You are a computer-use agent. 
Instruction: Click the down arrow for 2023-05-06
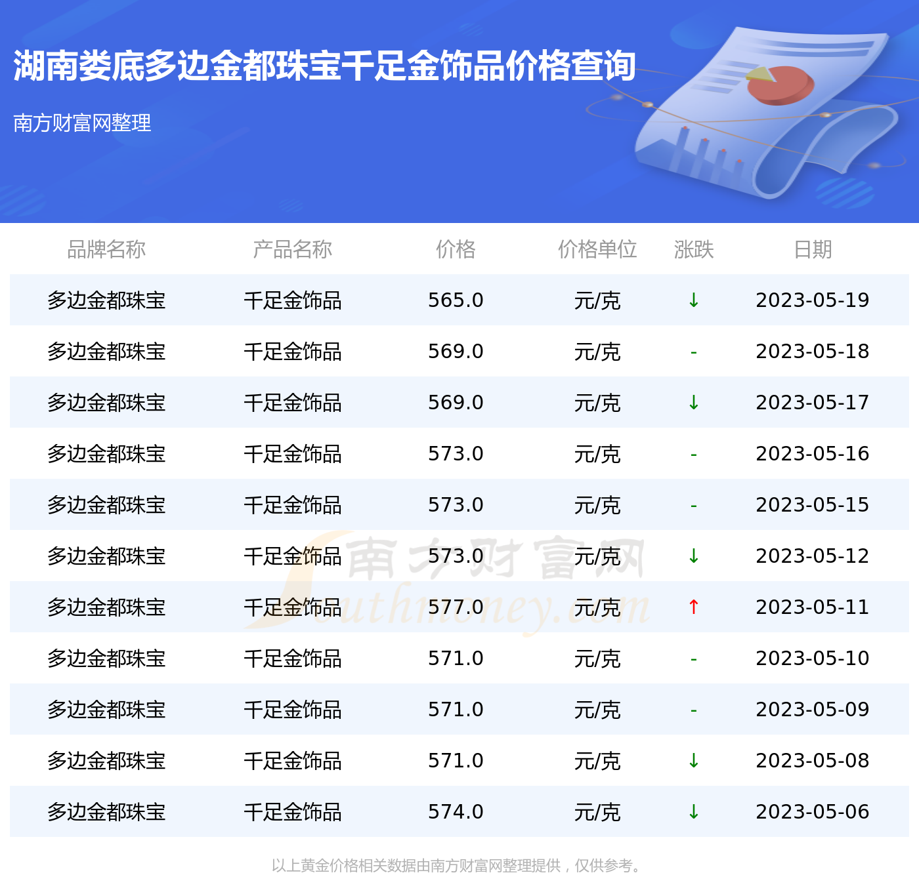pyautogui.click(x=693, y=812)
